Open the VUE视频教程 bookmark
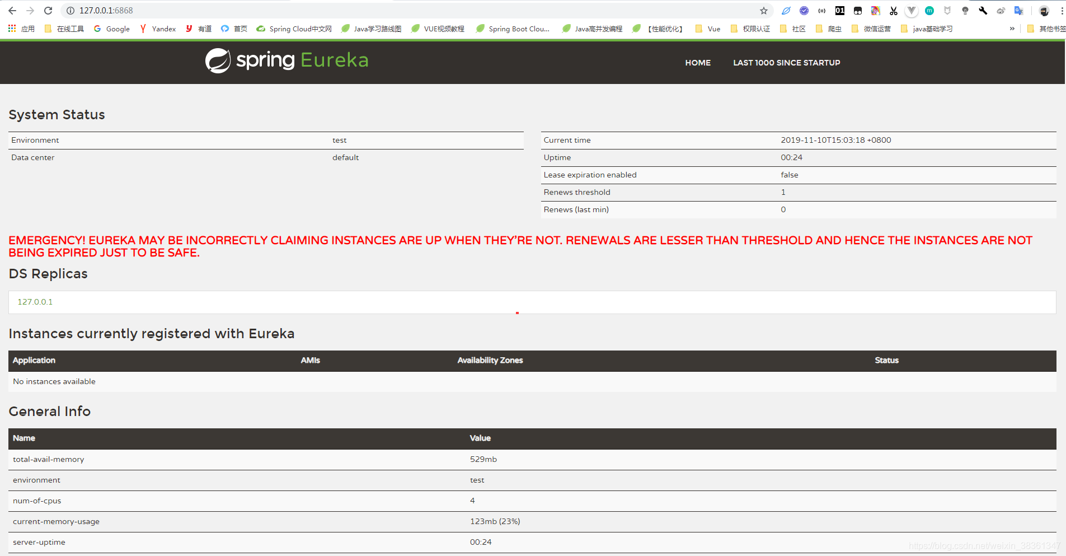1066x556 pixels. point(438,29)
